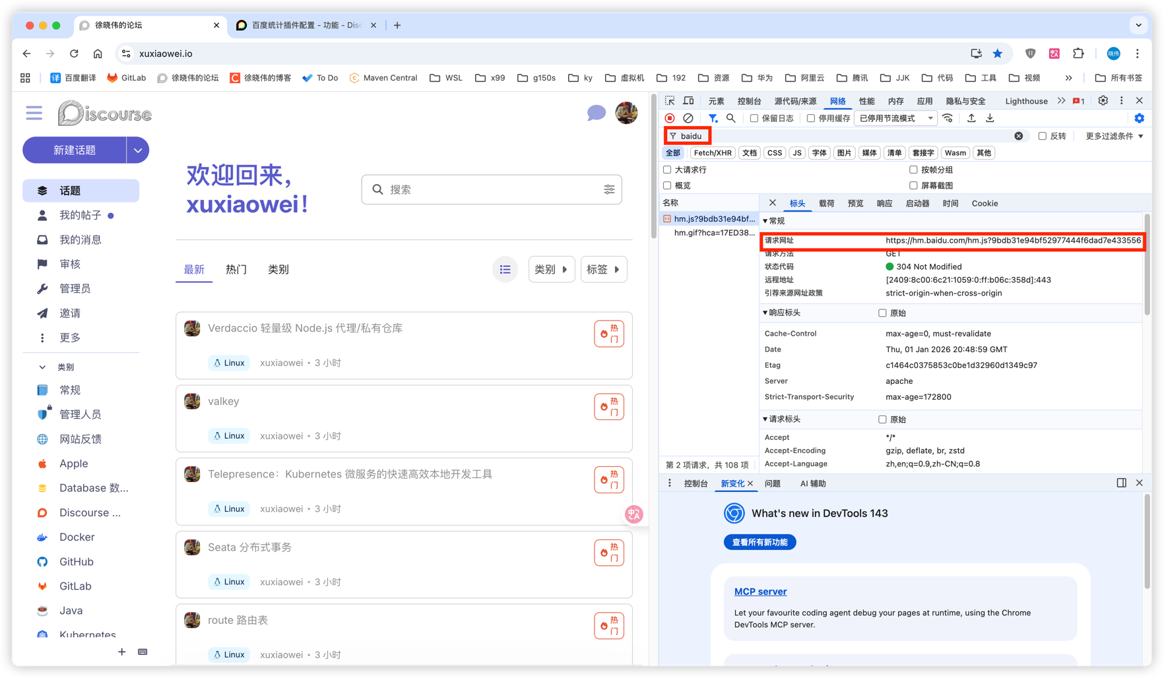Toggle the 停用缓存 checkbox
Screen dimensions: 1164x678
[811, 118]
